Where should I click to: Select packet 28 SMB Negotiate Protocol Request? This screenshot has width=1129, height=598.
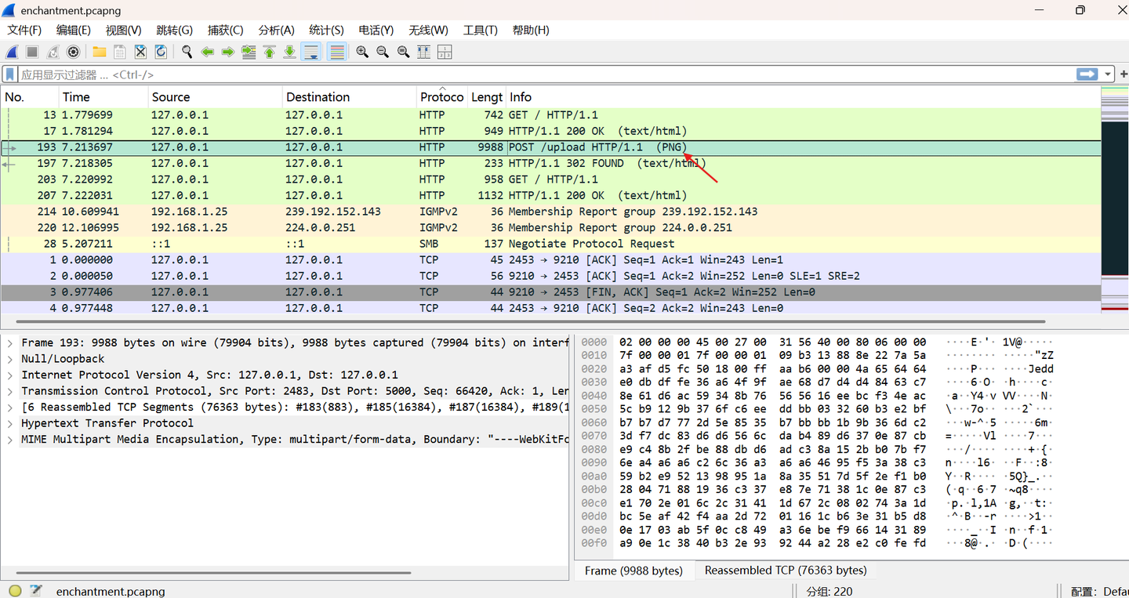coord(550,244)
